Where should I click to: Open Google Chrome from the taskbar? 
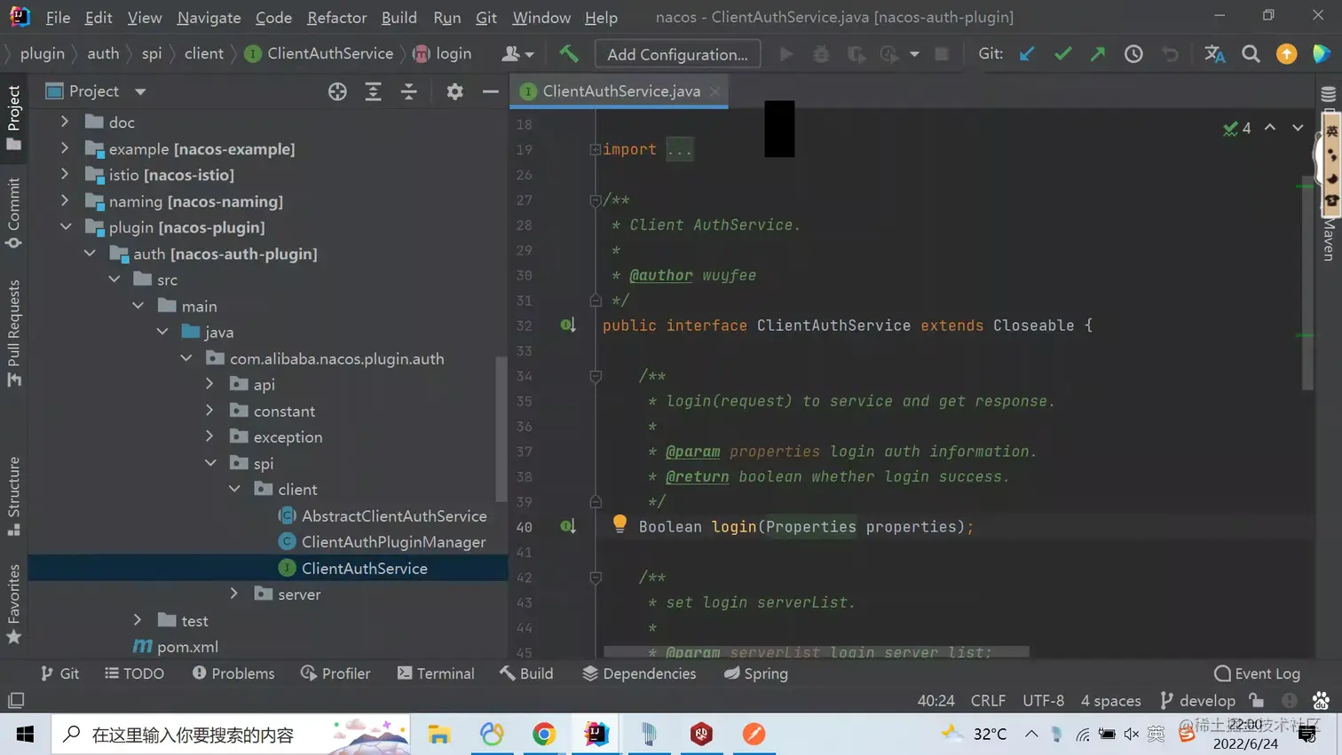coord(544,734)
